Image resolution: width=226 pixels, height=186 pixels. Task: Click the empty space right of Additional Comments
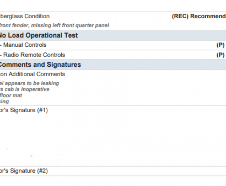click(146, 74)
